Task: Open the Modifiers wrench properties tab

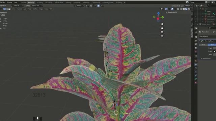Action: pos(196,65)
